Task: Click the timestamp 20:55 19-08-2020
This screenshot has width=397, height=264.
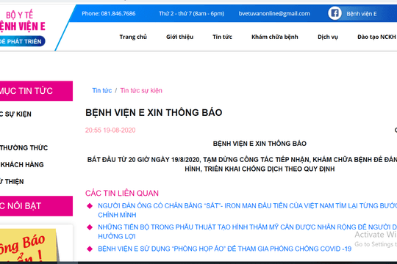Action: [x=110, y=130]
